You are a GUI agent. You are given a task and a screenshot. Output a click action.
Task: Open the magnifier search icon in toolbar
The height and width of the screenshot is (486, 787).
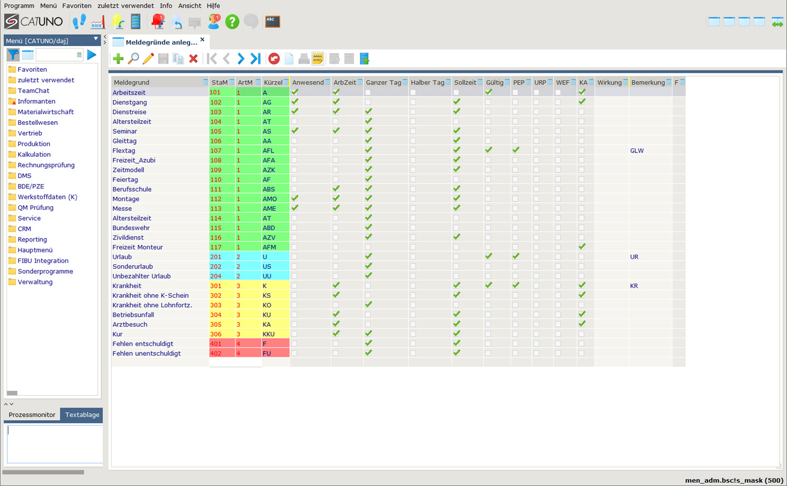point(133,59)
